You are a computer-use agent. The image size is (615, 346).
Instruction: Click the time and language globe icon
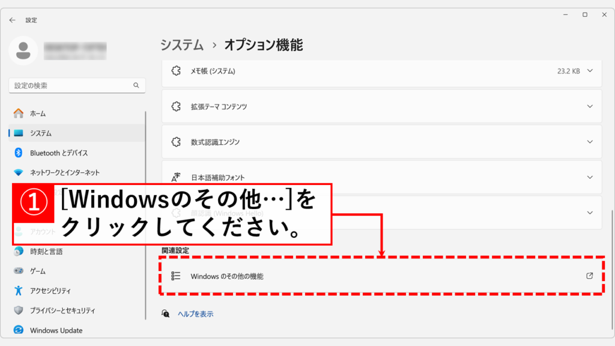coord(19,251)
